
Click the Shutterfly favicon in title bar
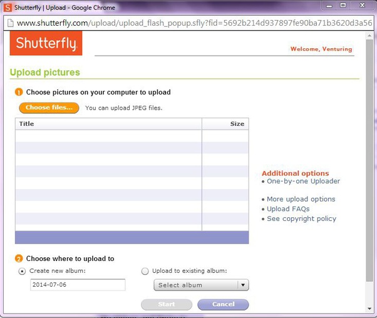(x=8, y=8)
